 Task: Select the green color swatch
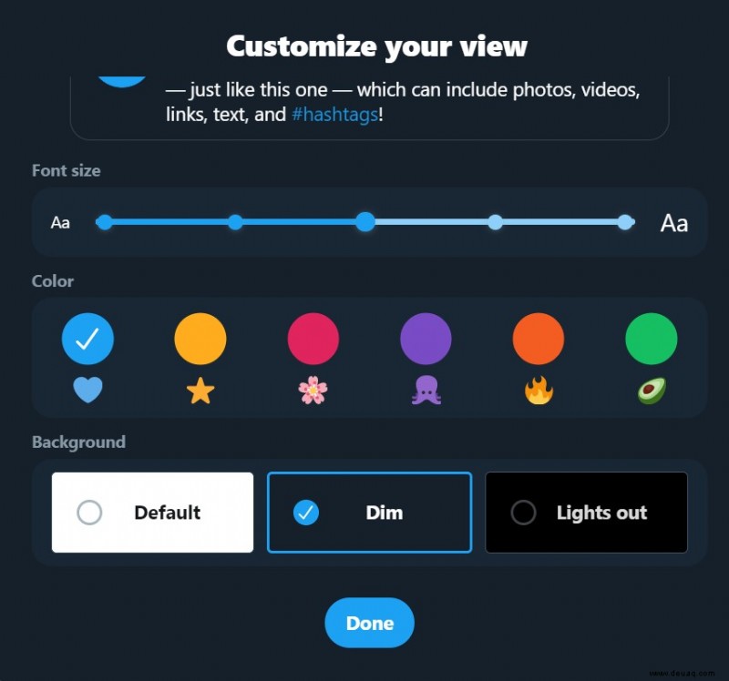pyautogui.click(x=652, y=339)
